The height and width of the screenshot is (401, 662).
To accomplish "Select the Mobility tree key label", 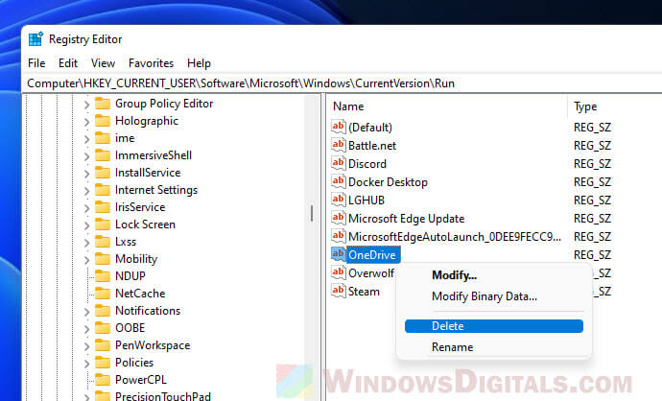I will (x=136, y=259).
